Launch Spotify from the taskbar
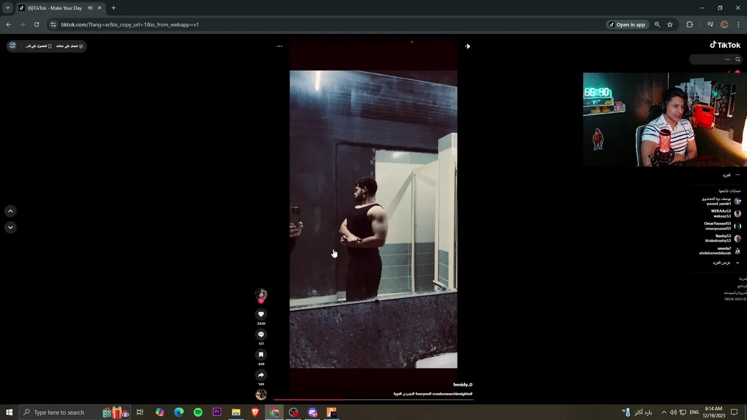Viewport: 747px width, 420px height. [x=198, y=412]
